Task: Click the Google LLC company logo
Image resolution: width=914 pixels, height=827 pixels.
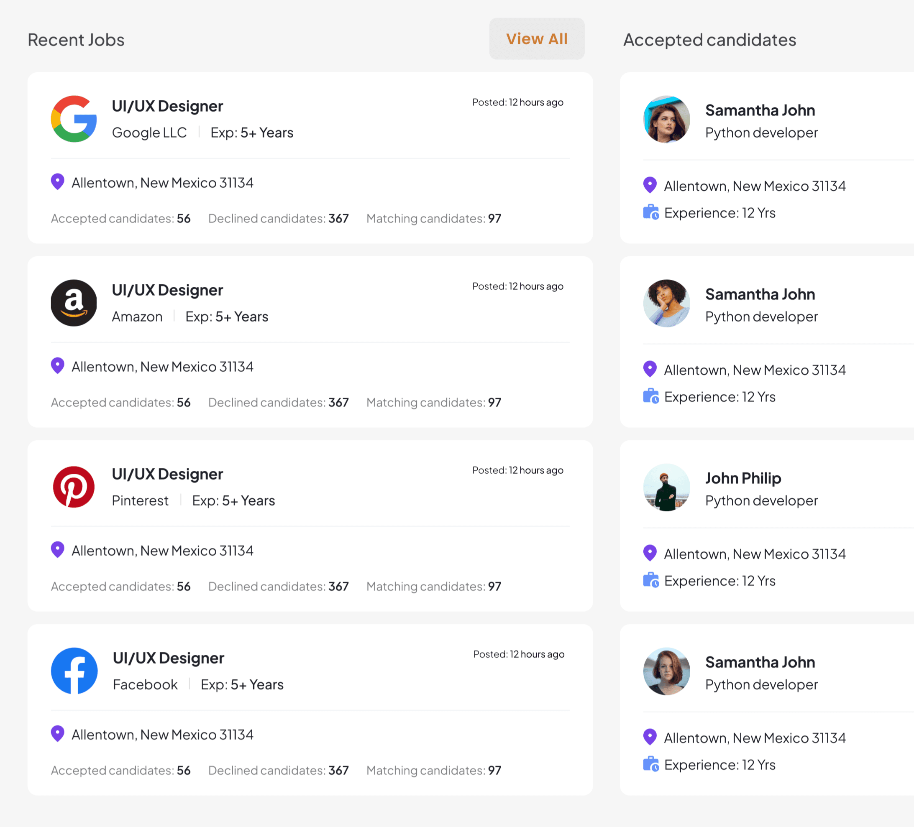Action: coord(74,119)
